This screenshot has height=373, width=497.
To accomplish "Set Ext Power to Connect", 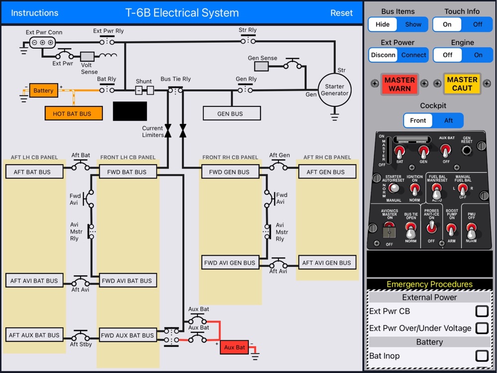I will point(414,55).
